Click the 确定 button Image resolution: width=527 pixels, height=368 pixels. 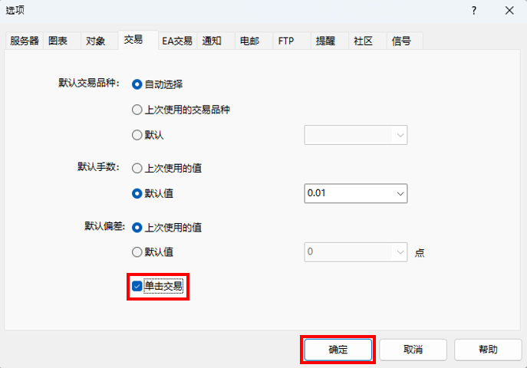tap(338, 350)
